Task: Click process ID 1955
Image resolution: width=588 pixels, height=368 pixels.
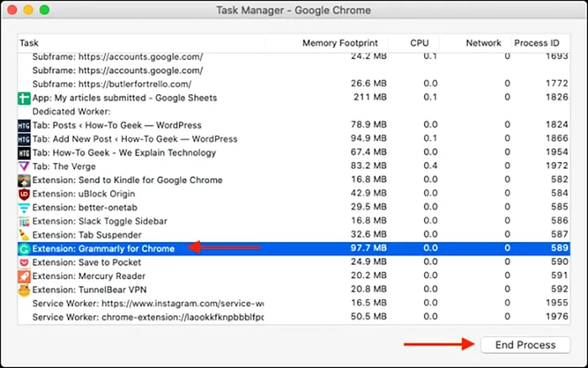Action: coord(557,302)
